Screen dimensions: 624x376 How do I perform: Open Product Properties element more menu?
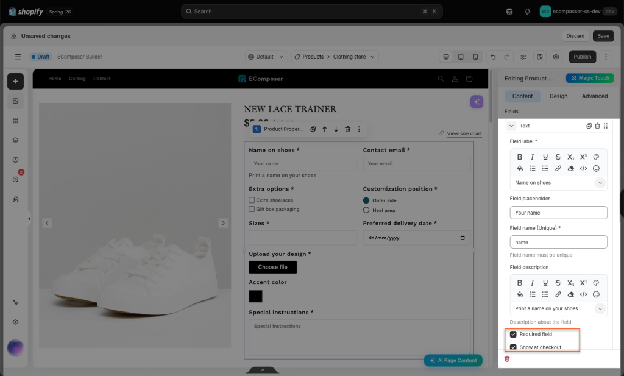[x=359, y=129]
